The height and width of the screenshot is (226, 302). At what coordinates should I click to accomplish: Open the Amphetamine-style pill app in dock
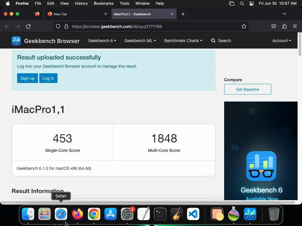coord(217,214)
